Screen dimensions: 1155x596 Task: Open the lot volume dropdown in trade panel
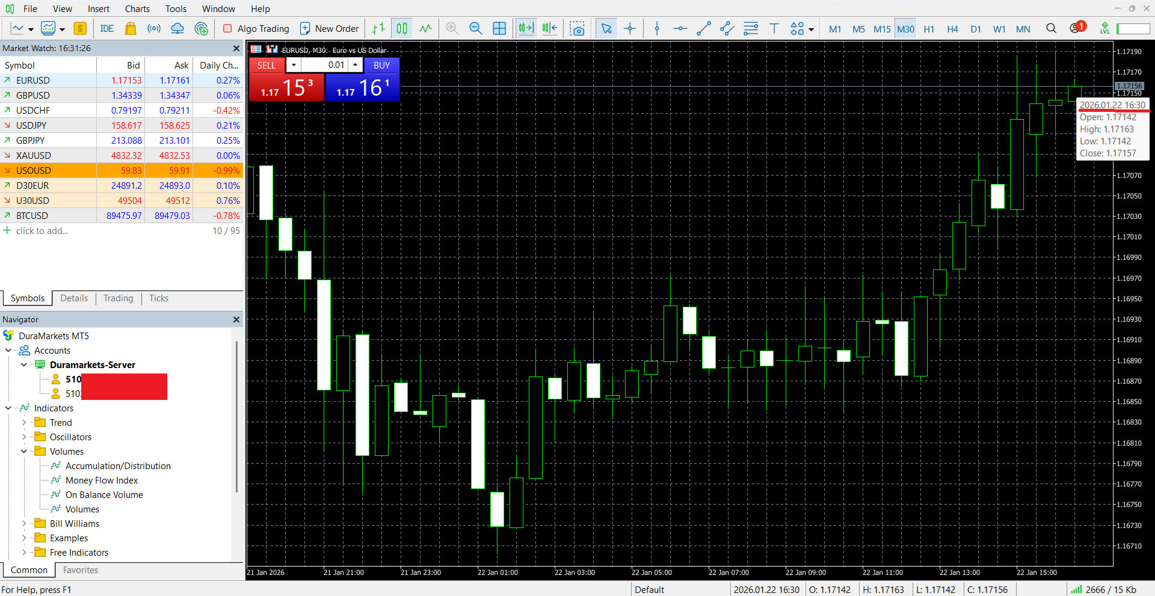294,65
